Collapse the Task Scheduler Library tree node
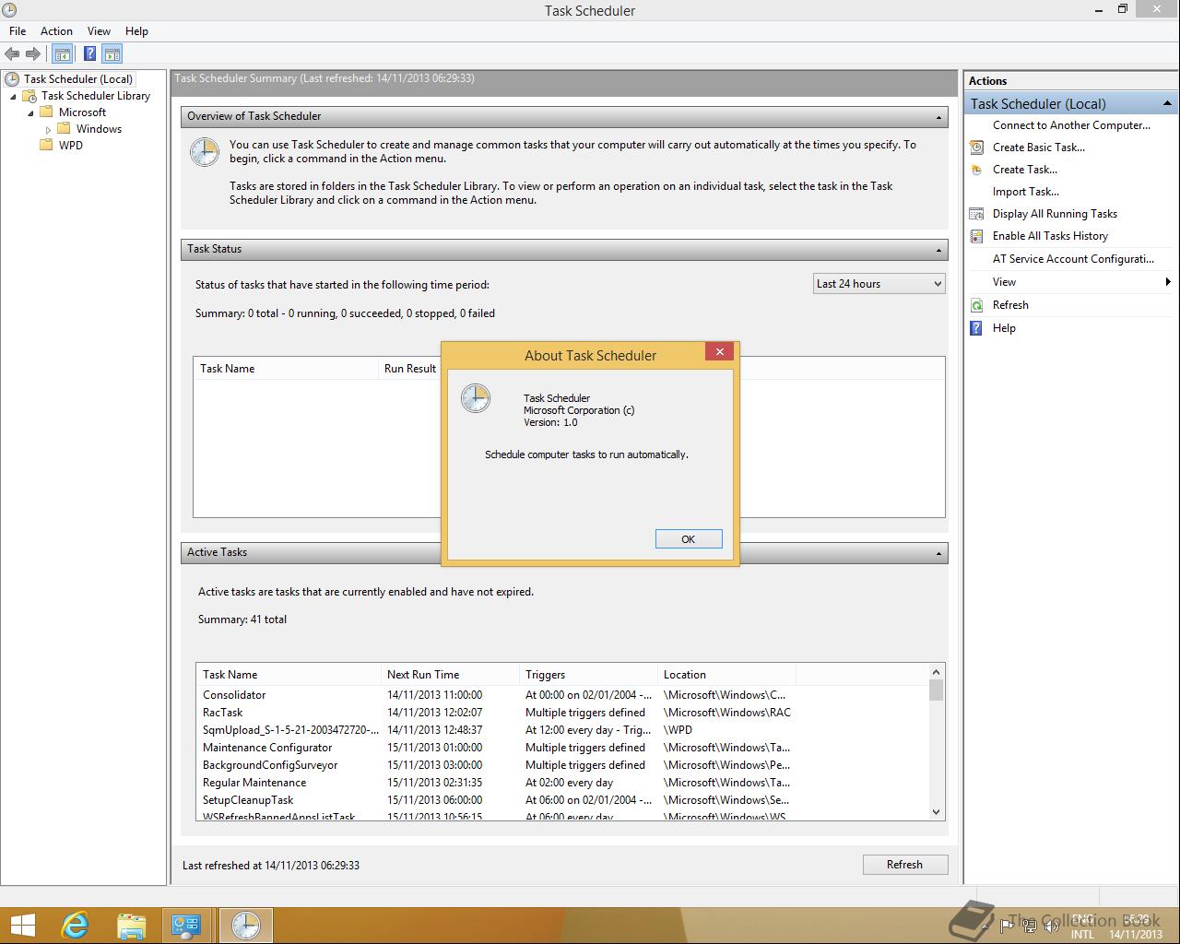Viewport: 1180px width, 944px height. [13, 96]
